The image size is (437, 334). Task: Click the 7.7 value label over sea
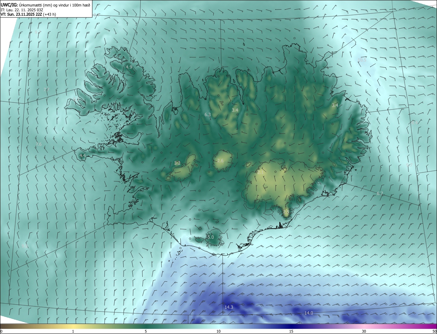(47, 89)
